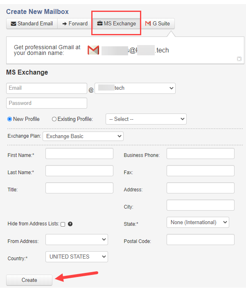
Task: Click the First Name field
Action: pos(79,154)
